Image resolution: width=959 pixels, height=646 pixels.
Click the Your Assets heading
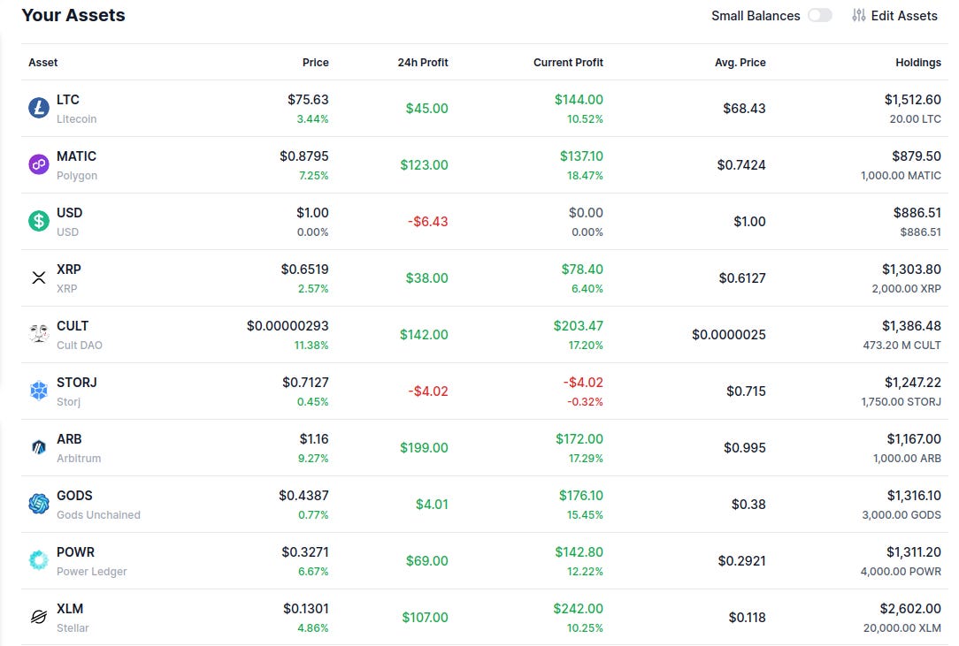coord(73,15)
